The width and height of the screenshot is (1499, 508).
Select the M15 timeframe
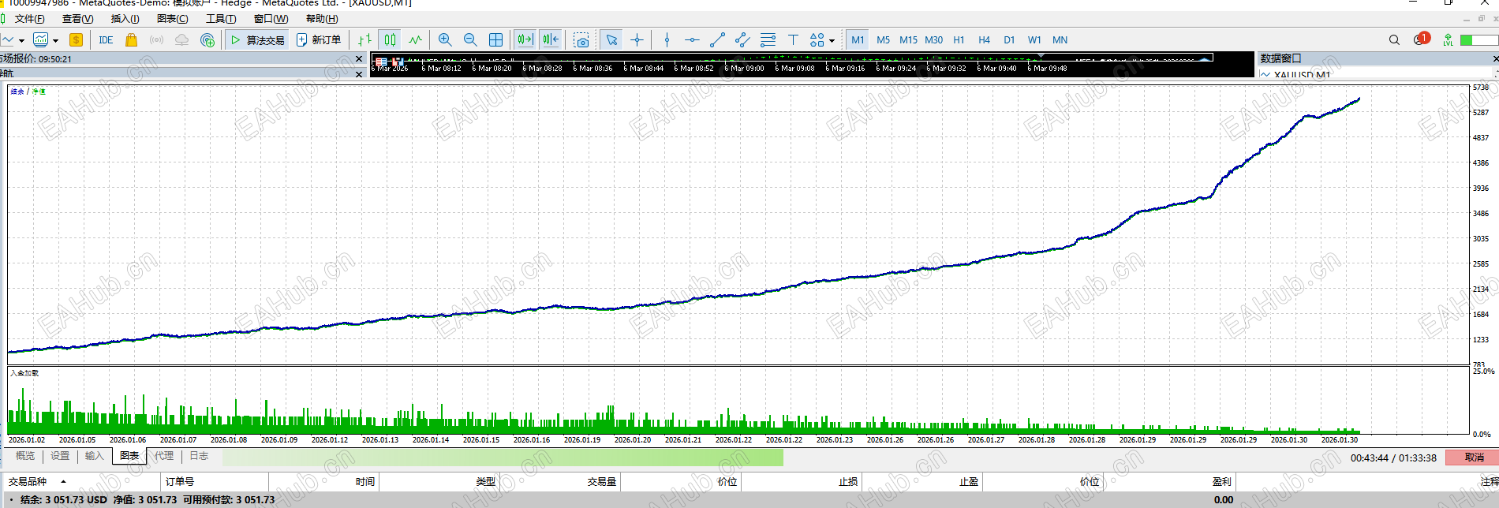(x=908, y=39)
